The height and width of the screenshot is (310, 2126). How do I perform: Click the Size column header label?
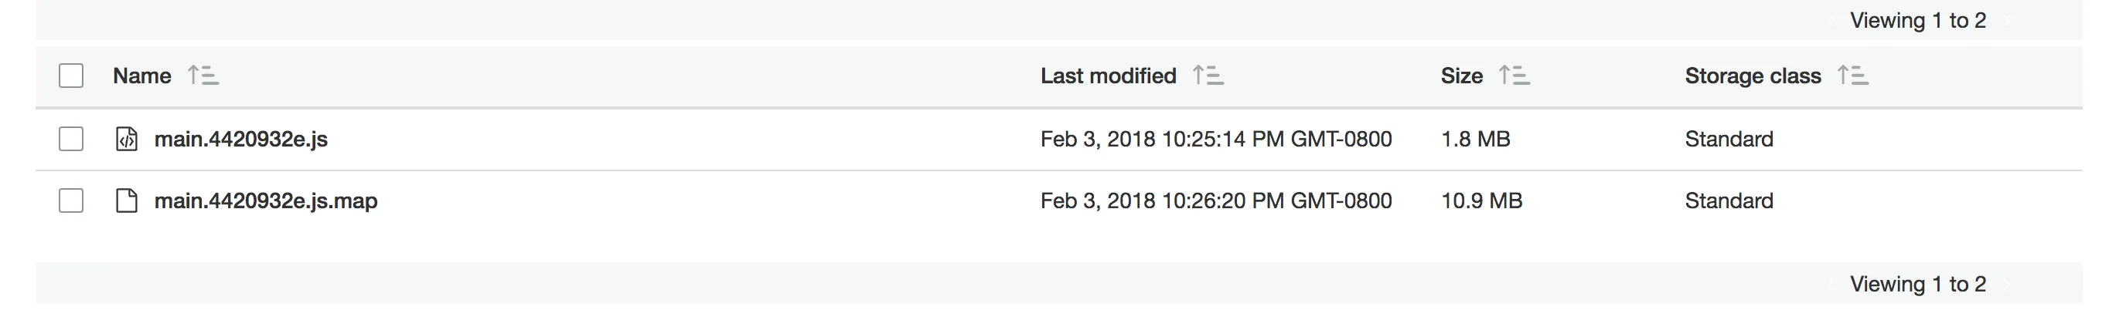pos(1461,76)
